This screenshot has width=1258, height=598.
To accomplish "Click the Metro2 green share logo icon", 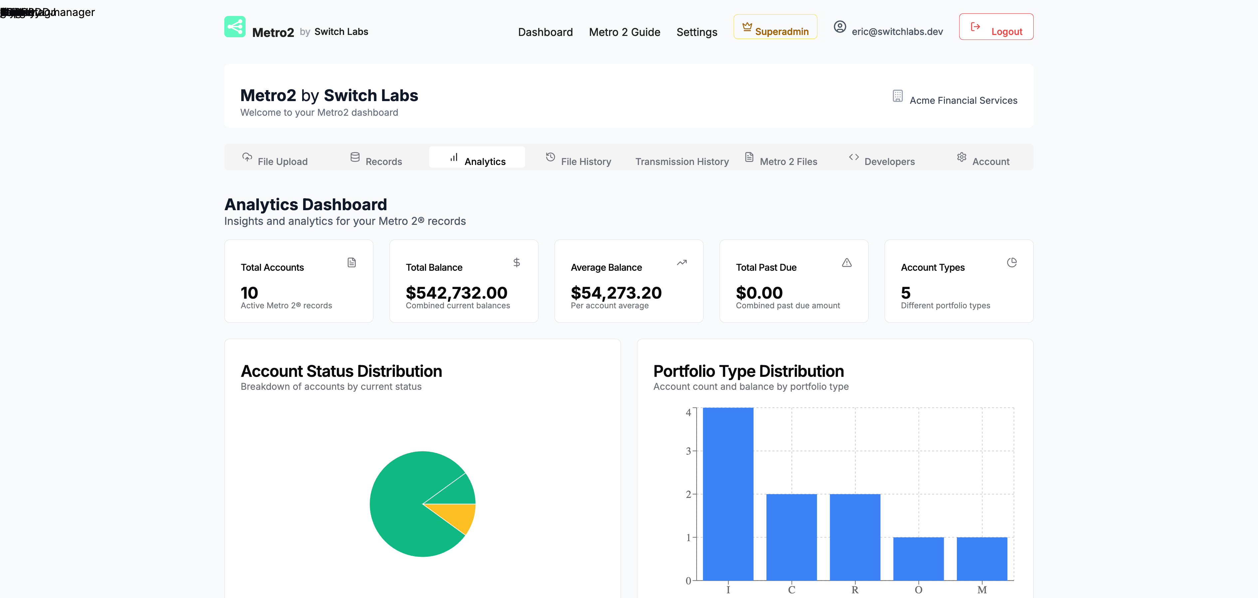I will click(234, 27).
